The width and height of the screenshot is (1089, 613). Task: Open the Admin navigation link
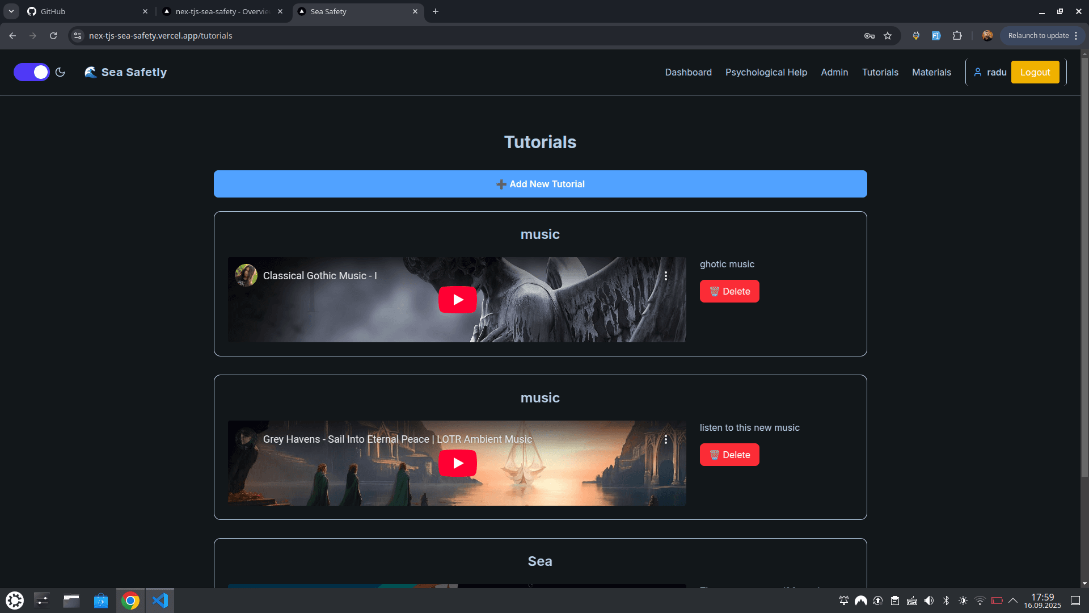(834, 72)
